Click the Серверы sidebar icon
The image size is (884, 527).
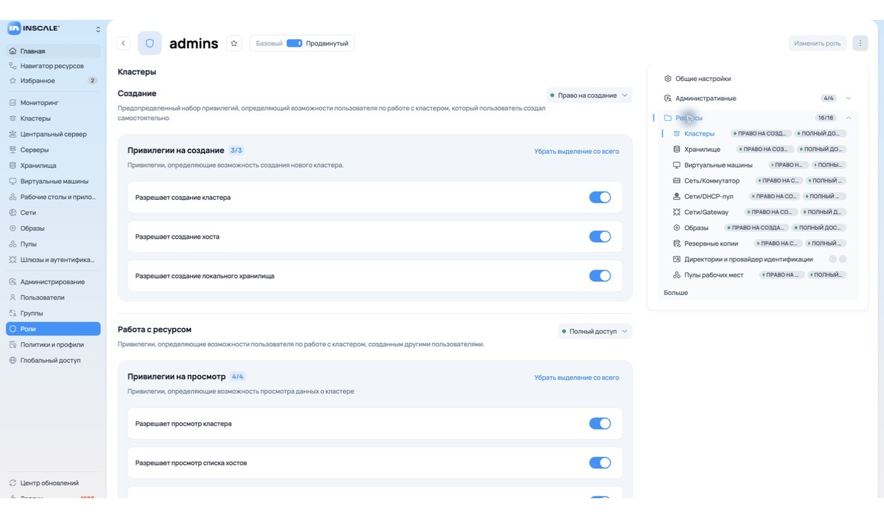point(13,150)
